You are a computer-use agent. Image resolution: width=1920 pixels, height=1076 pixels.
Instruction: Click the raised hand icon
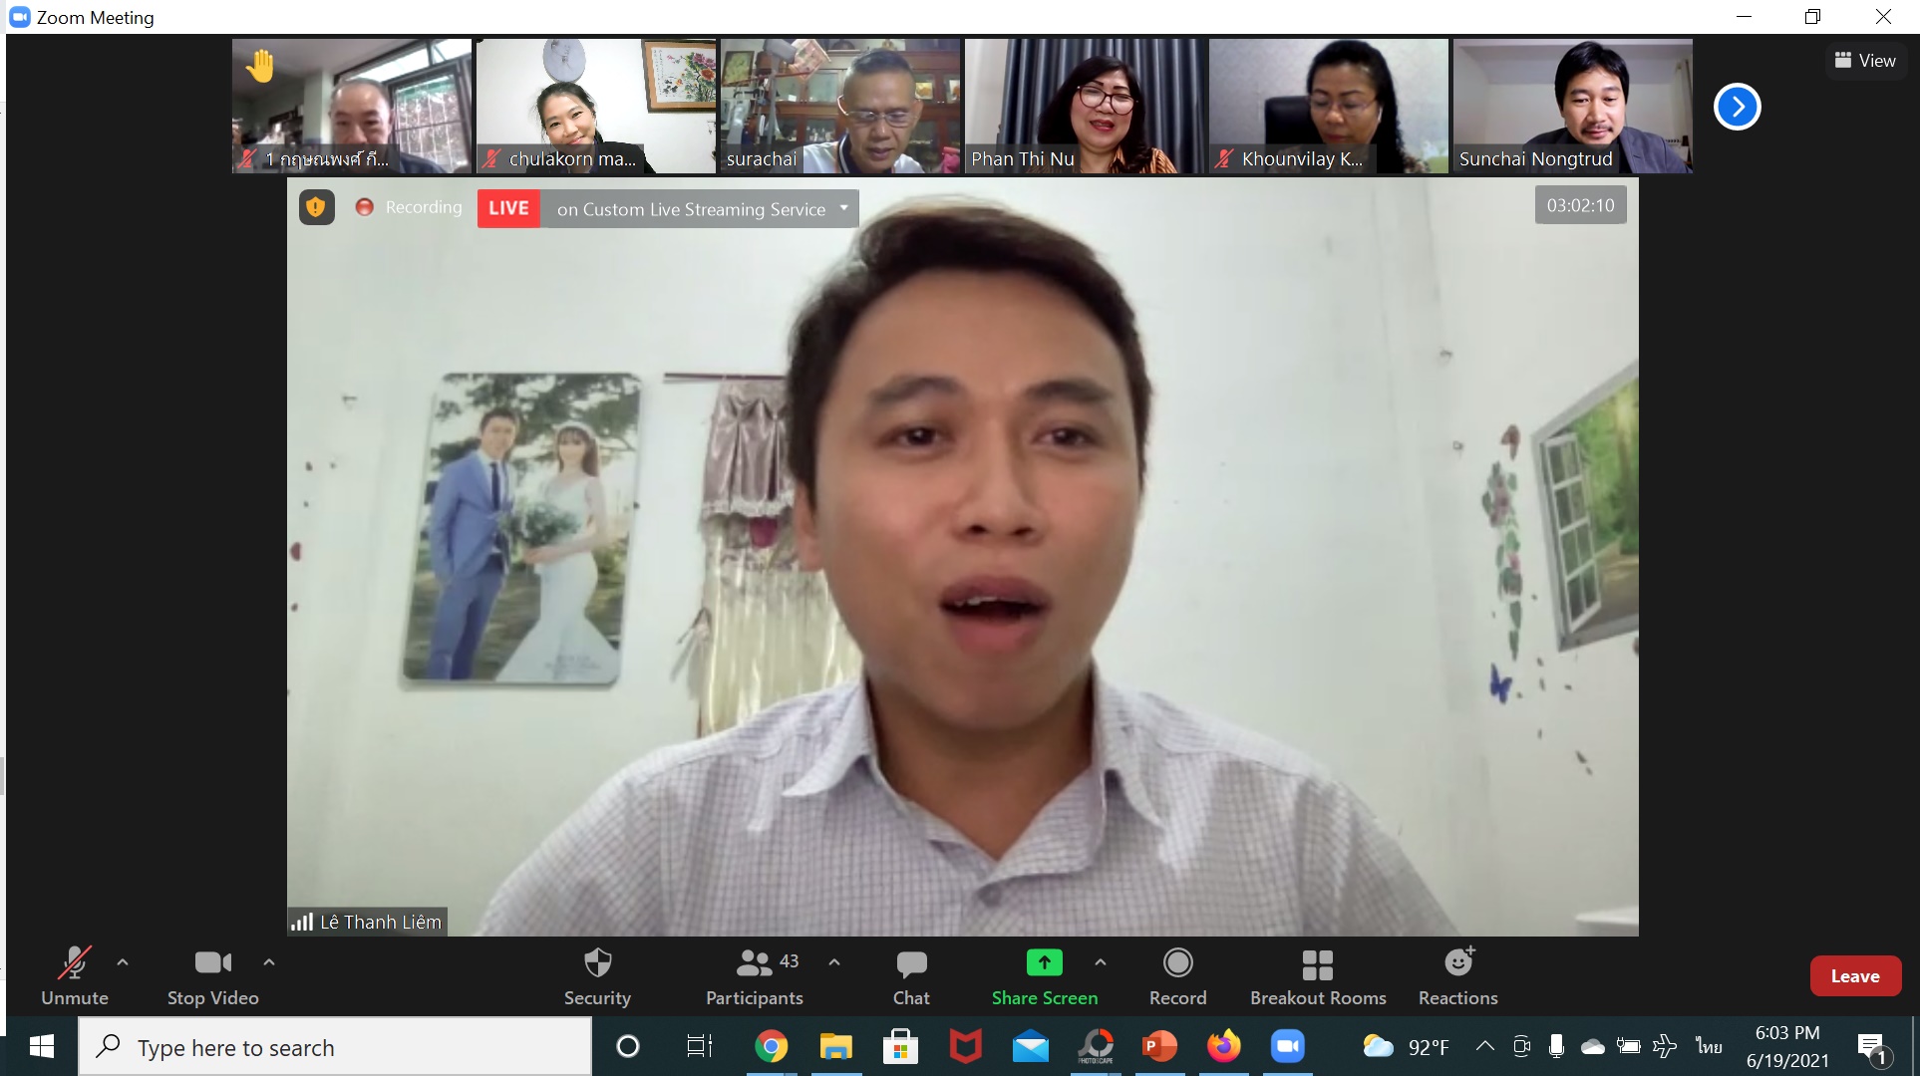(x=260, y=66)
